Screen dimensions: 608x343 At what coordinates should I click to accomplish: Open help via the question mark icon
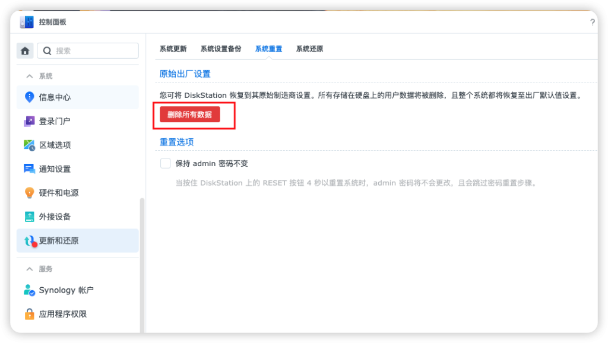pyautogui.click(x=592, y=22)
